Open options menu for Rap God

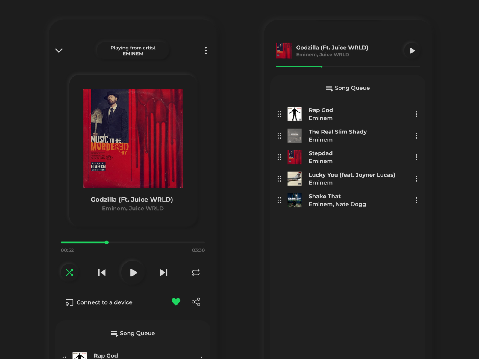[416, 114]
